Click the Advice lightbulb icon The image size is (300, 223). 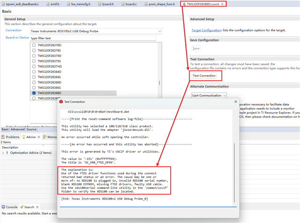tap(24, 137)
